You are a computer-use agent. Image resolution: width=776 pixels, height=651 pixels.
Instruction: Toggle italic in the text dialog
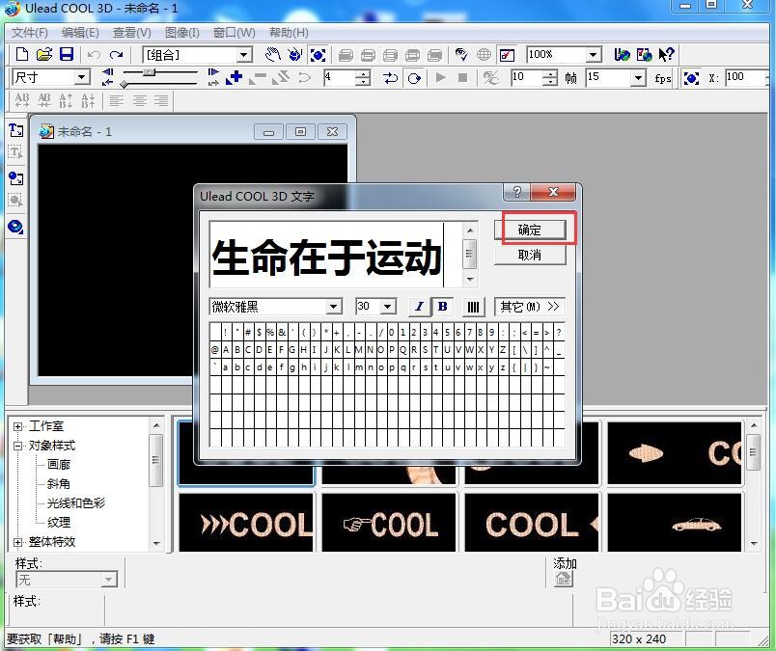coord(419,307)
